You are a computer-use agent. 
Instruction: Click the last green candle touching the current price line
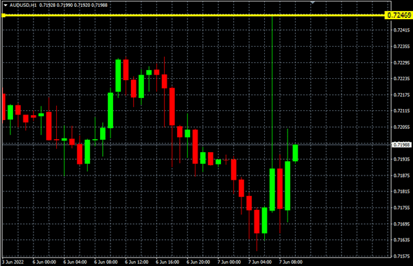pyautogui.click(x=295, y=153)
